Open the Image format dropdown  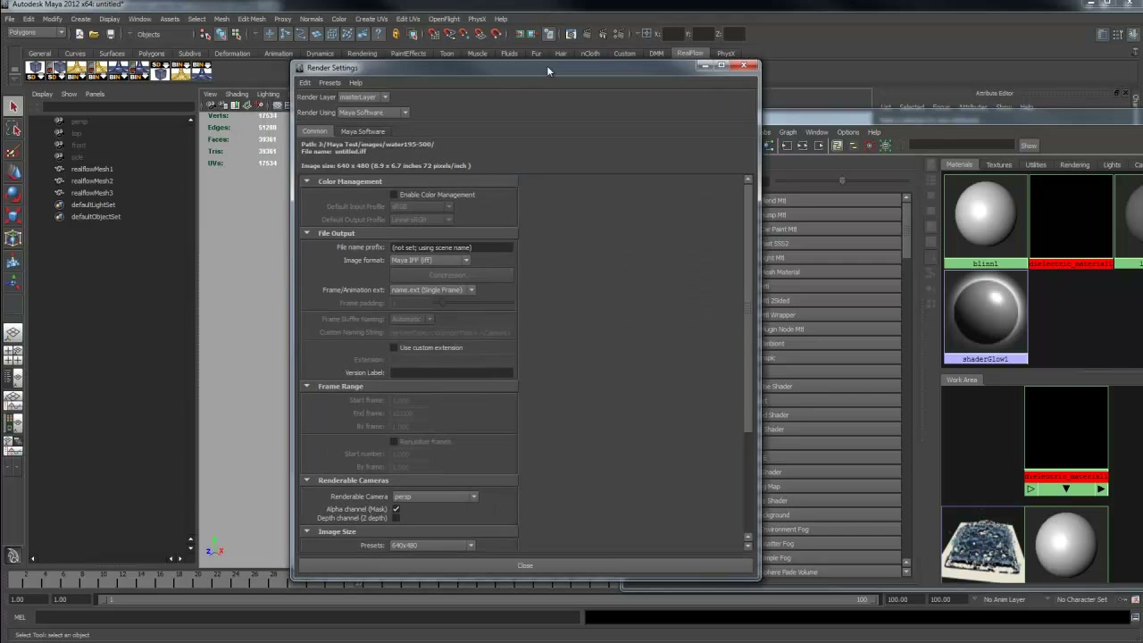coord(430,260)
